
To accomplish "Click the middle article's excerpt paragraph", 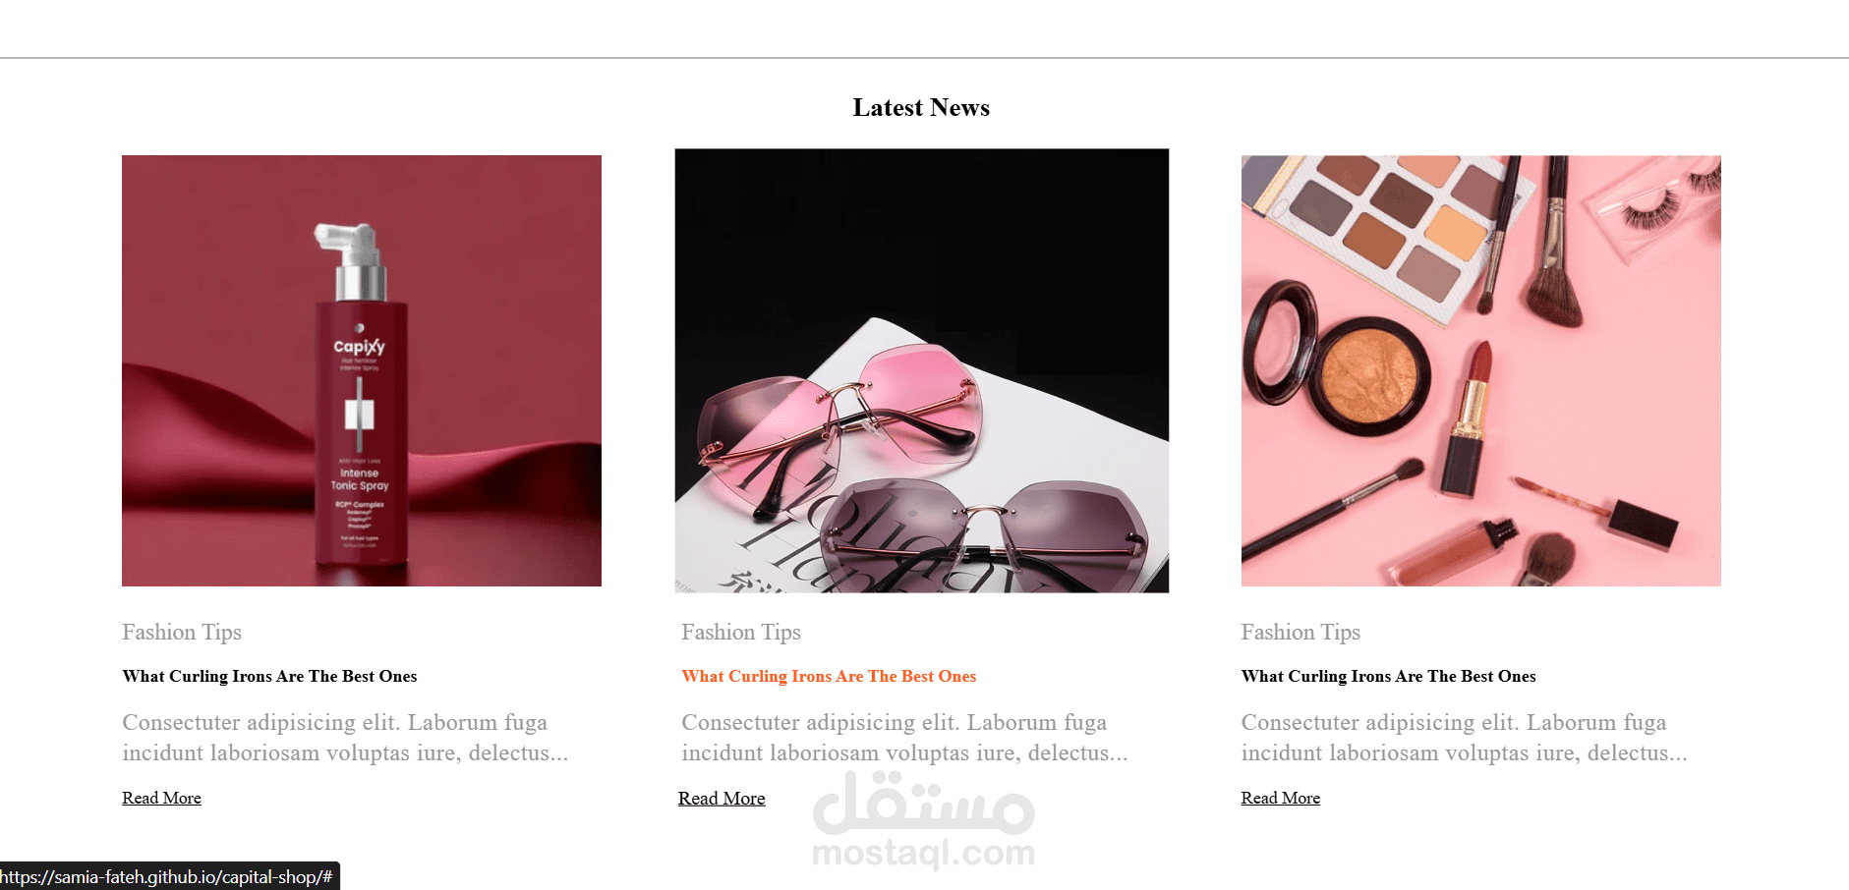I will coord(904,738).
